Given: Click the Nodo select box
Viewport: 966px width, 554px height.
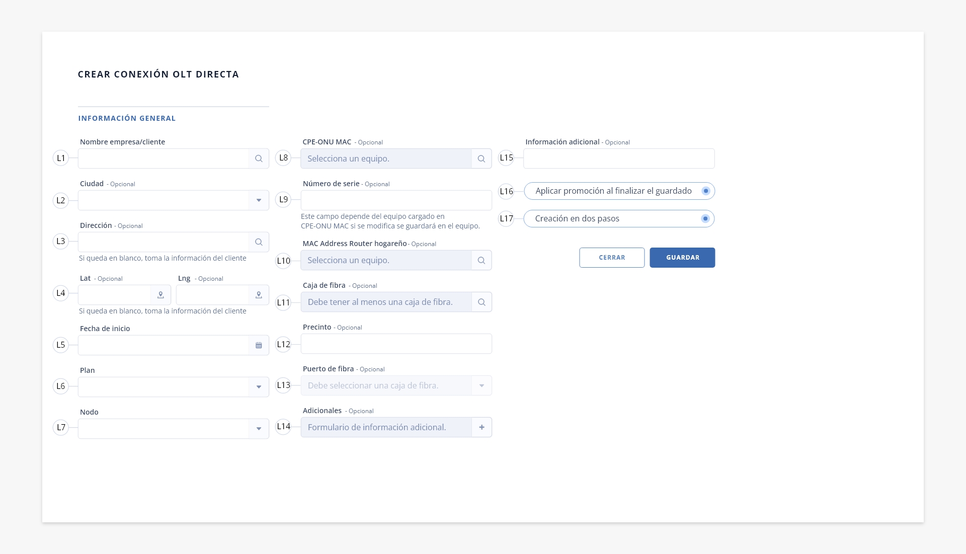Looking at the screenshot, I should (174, 429).
